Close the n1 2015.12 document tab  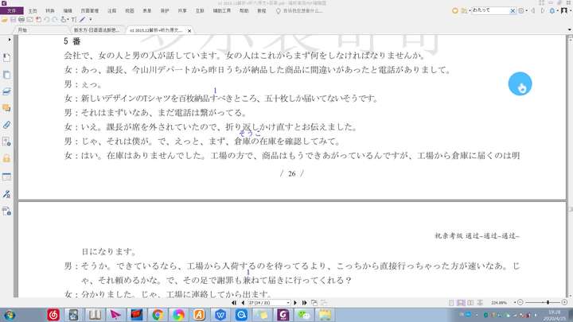[x=189, y=31]
